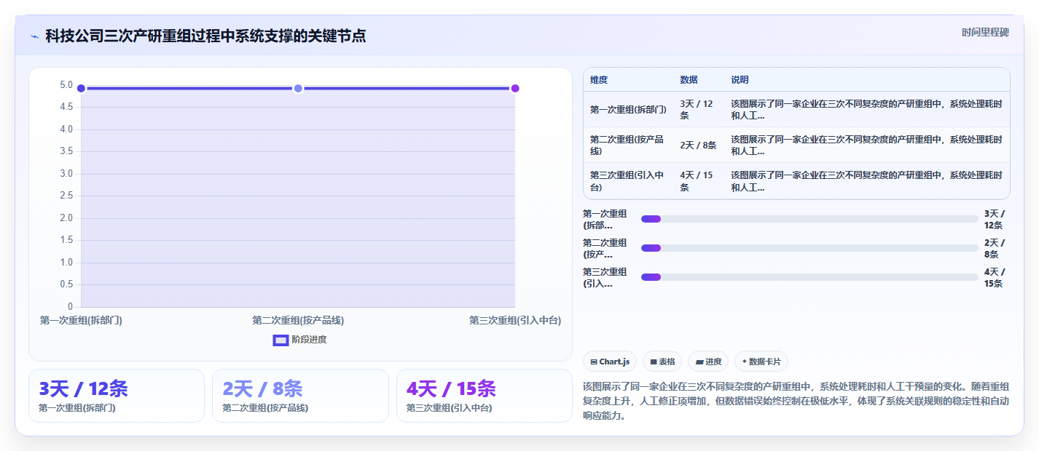
Task: Click the page title 科技公司三次产研重组
Action: click(205, 36)
